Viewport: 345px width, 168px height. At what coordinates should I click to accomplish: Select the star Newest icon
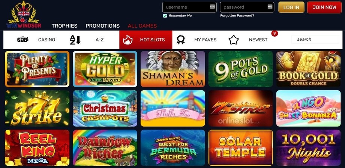coord(234,40)
